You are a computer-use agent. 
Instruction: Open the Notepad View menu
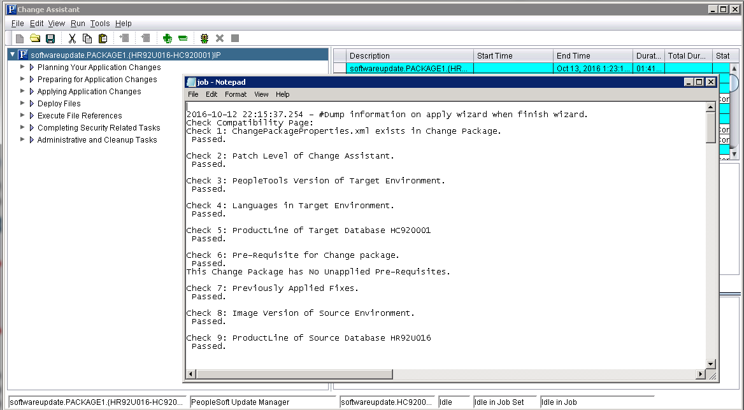point(261,94)
